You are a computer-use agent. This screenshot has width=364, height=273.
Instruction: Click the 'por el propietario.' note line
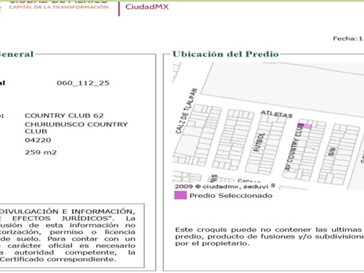pos(212,244)
